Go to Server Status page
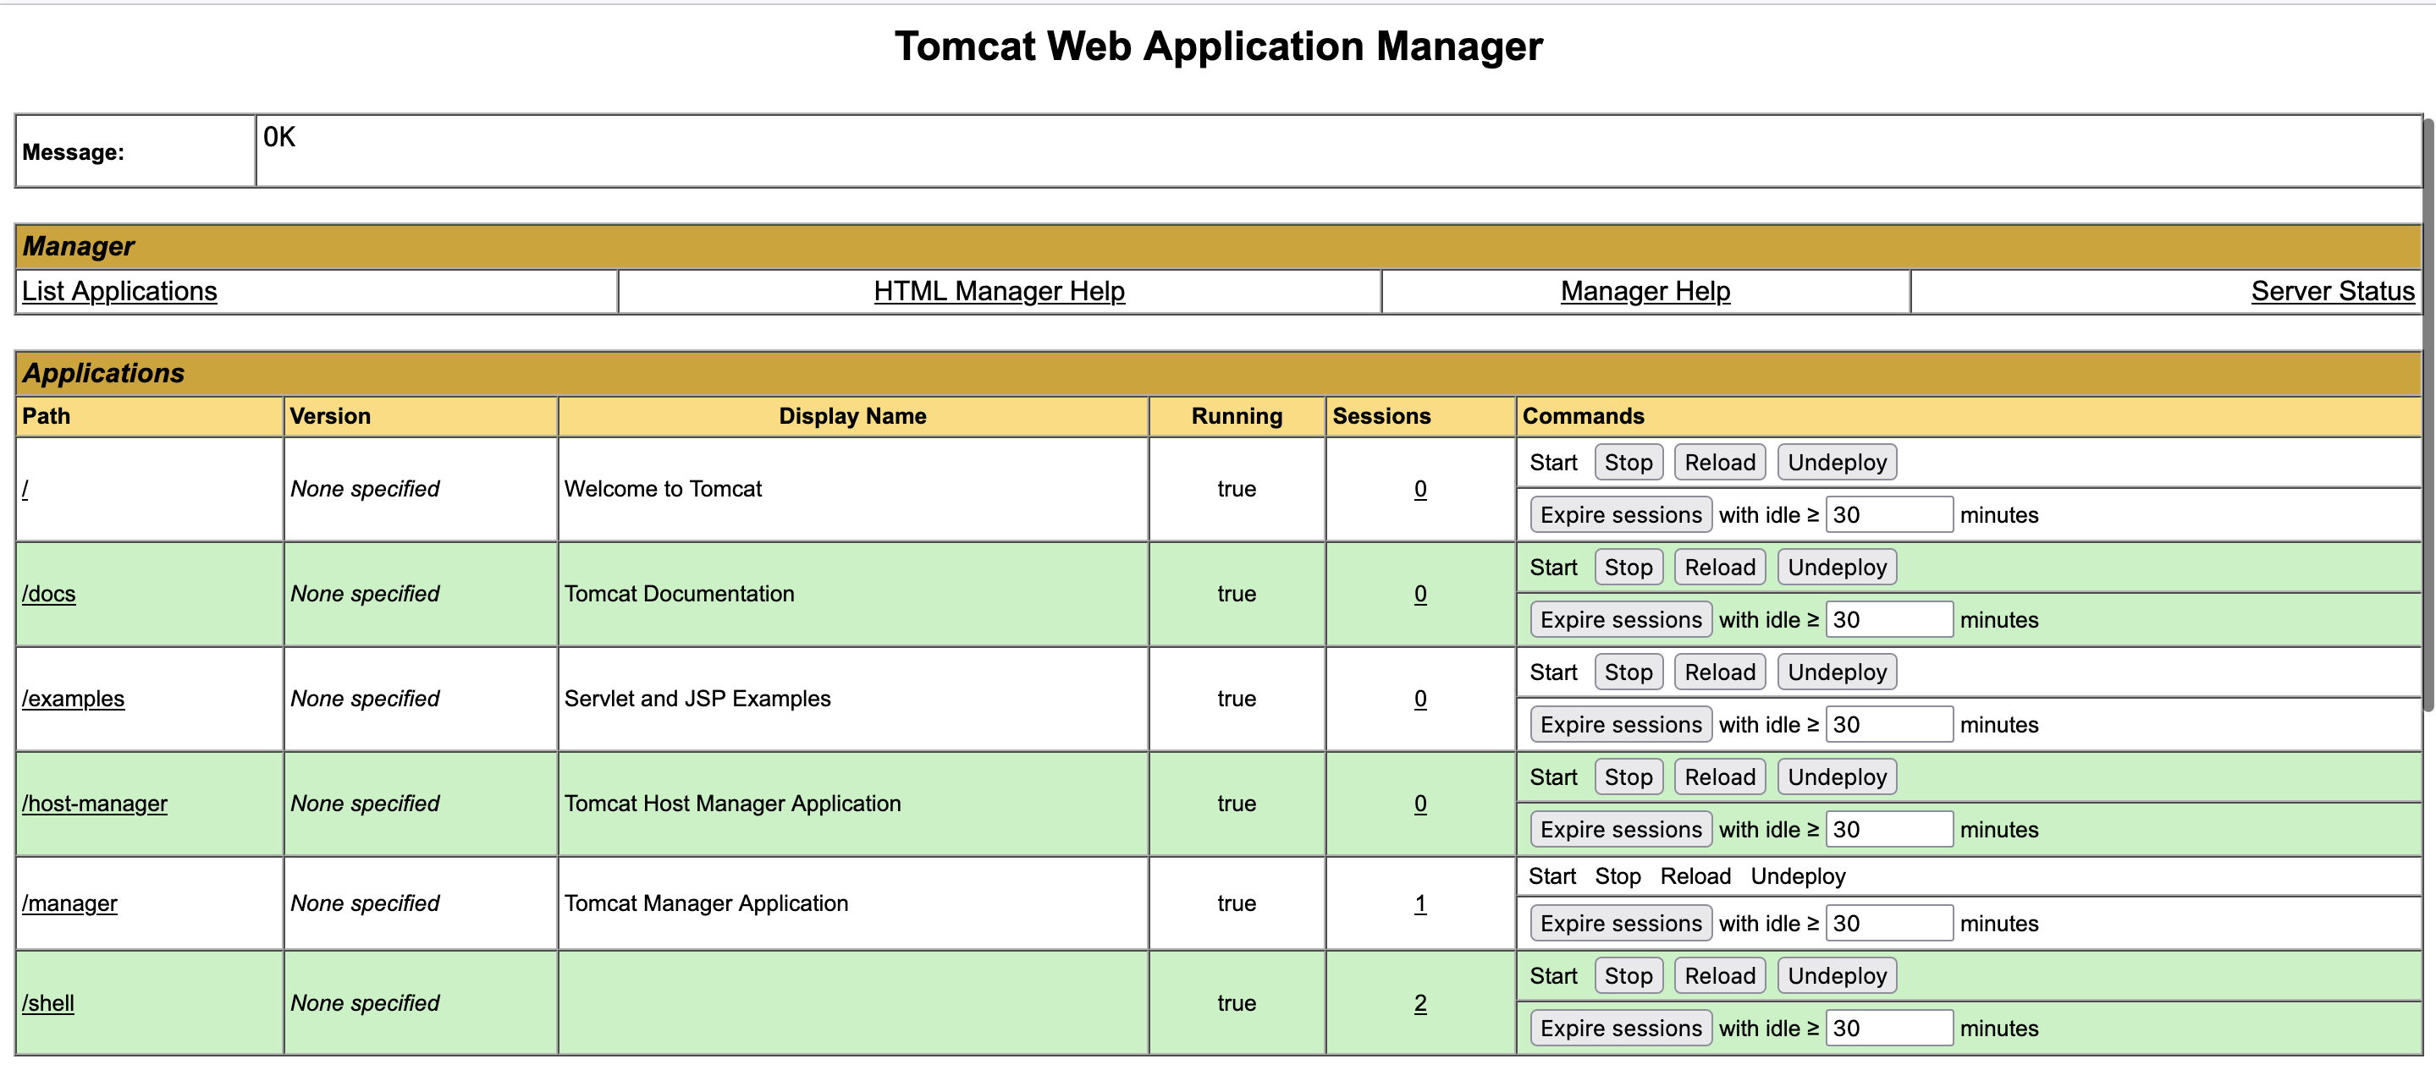Viewport: 2436px width, 1081px height. tap(2332, 291)
